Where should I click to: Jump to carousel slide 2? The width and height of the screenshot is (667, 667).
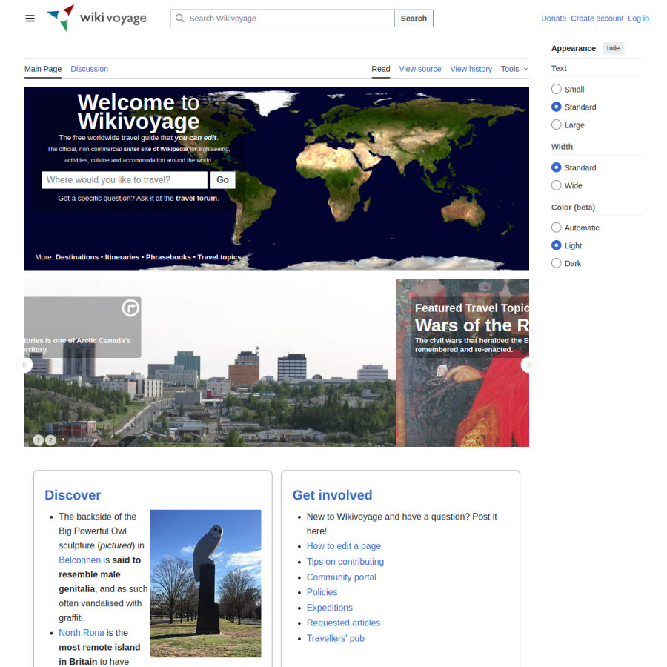click(50, 440)
